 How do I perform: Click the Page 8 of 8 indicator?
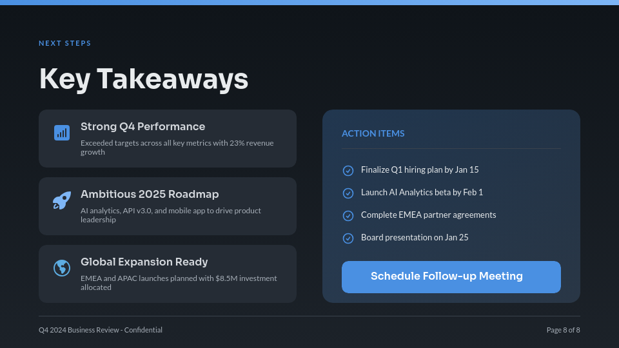click(563, 330)
